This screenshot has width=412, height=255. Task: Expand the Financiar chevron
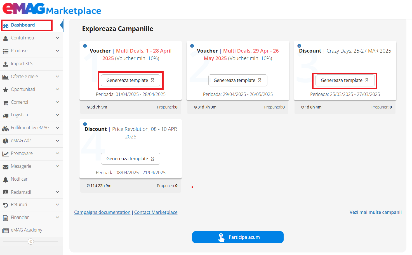57,217
